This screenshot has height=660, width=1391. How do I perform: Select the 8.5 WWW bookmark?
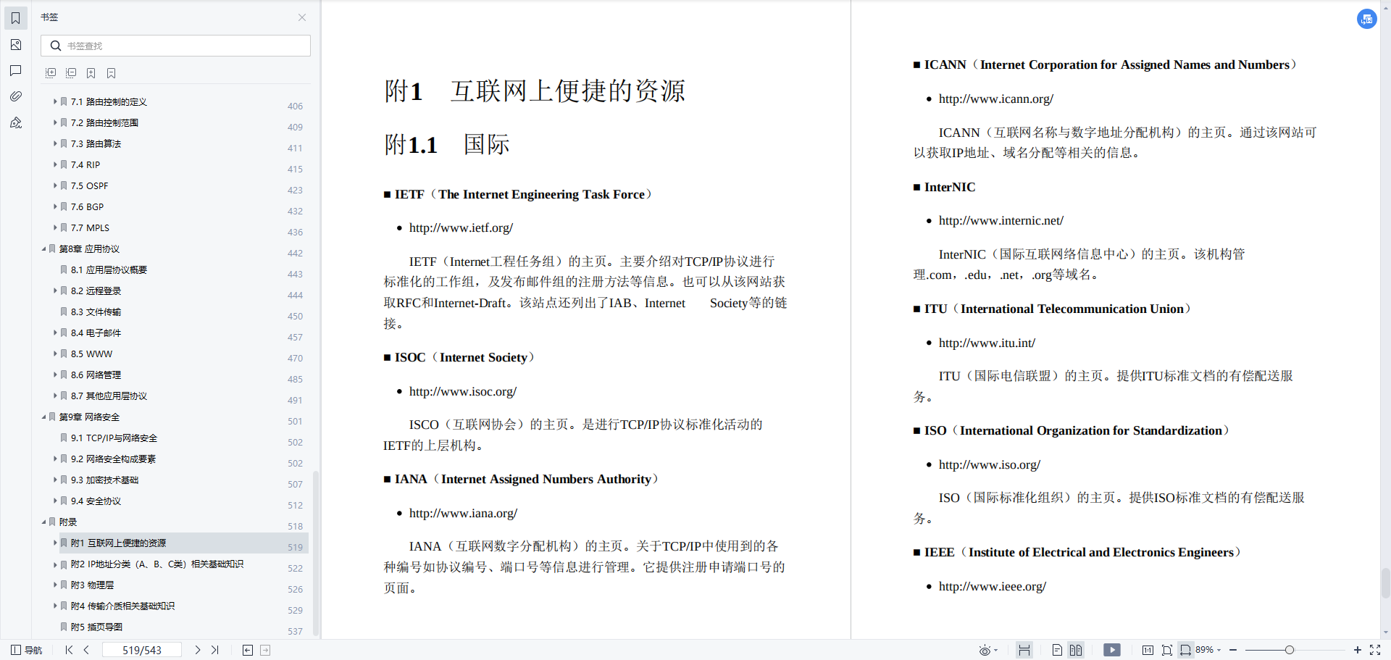[91, 354]
